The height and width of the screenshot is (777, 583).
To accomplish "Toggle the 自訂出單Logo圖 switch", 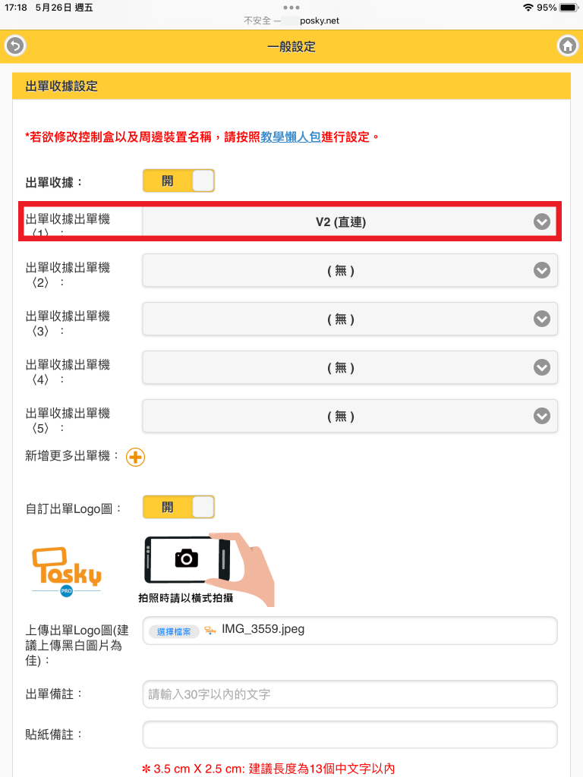I will point(178,507).
